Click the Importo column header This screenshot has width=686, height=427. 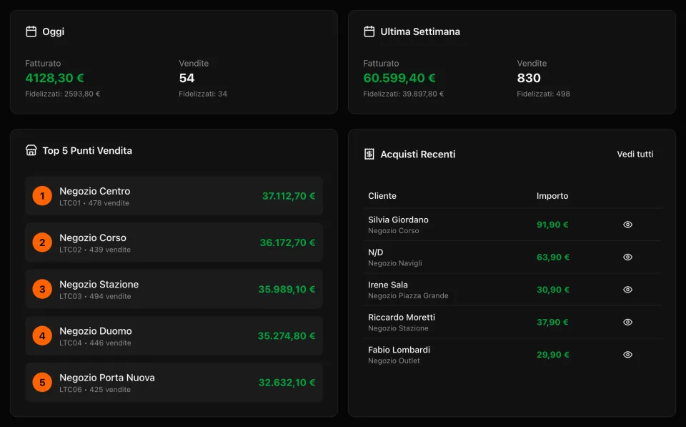[x=552, y=196]
